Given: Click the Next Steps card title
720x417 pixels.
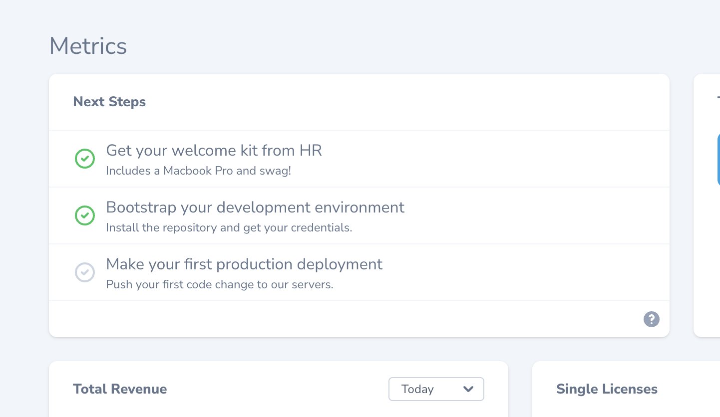Looking at the screenshot, I should [109, 102].
